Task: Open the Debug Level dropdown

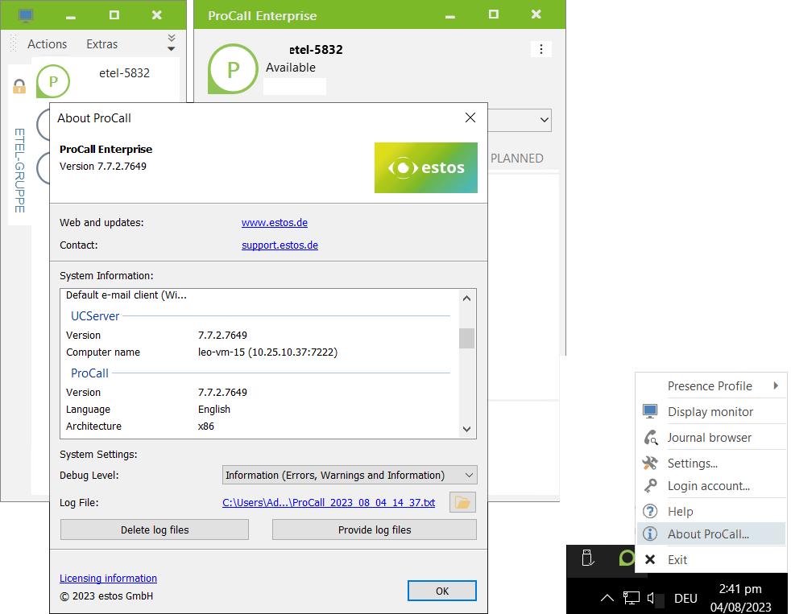Action: point(350,476)
